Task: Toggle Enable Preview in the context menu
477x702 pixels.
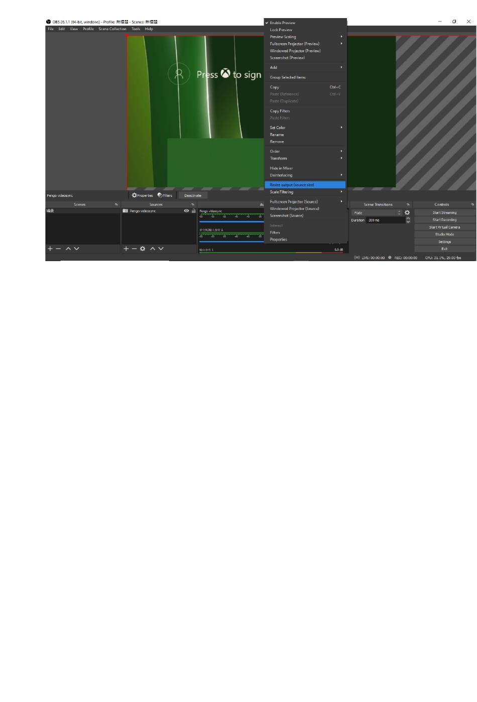Action: (305, 23)
